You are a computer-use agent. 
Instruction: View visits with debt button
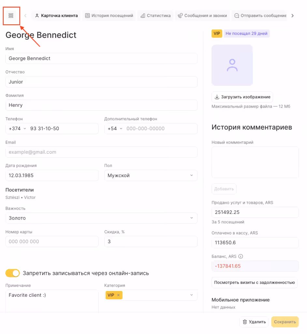click(x=254, y=282)
